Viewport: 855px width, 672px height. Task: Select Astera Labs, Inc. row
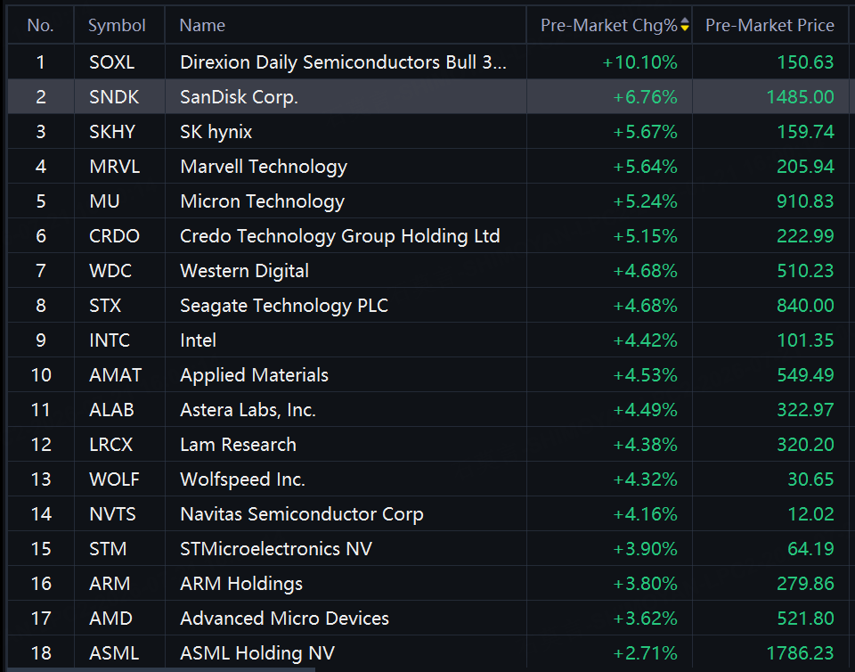[x=428, y=410]
